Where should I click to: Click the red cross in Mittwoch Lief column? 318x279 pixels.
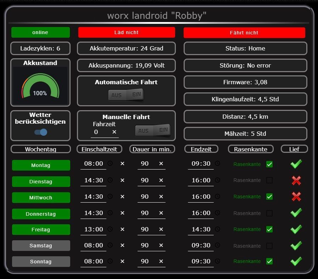click(x=296, y=197)
